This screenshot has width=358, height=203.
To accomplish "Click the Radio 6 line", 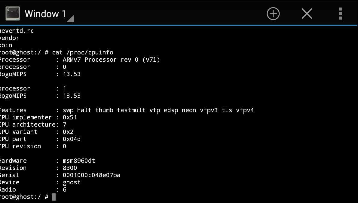I will click(x=33, y=189).
